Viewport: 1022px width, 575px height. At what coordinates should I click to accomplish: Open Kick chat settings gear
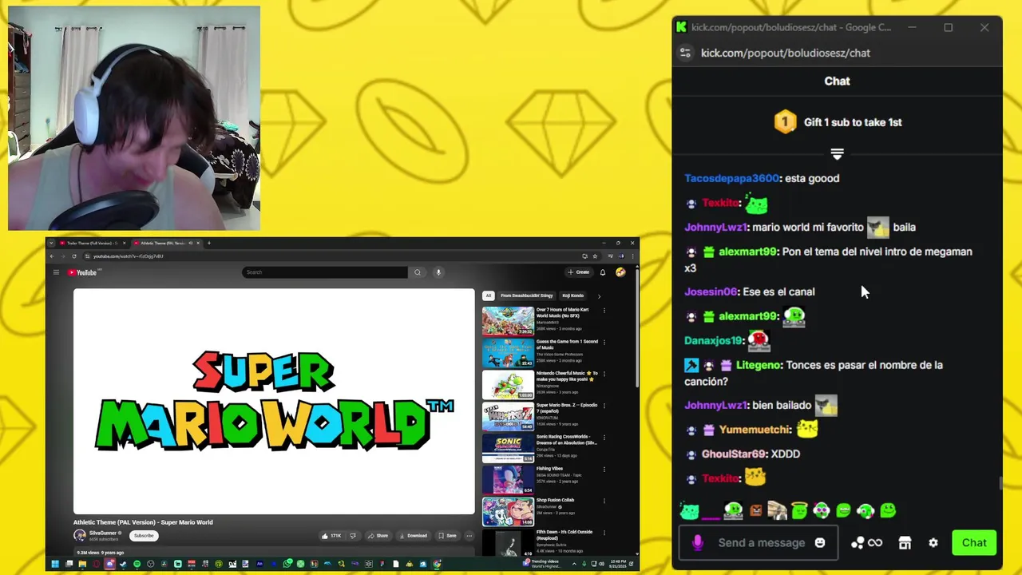(933, 543)
